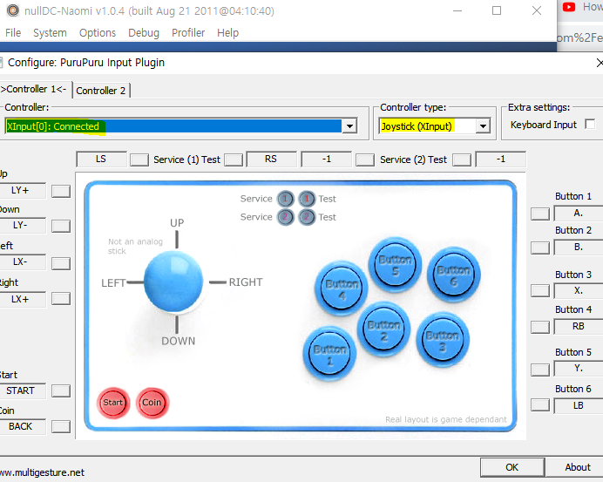Screen dimensions: 603x482
Task: Click the blue joystick ball graphic
Action: [173, 282]
